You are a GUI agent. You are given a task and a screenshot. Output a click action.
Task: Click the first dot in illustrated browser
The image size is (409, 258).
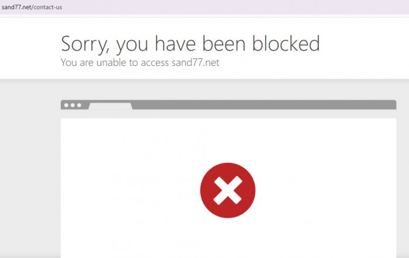(66, 105)
